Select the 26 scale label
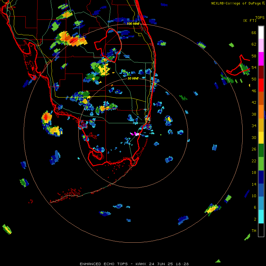 coord(254,149)
